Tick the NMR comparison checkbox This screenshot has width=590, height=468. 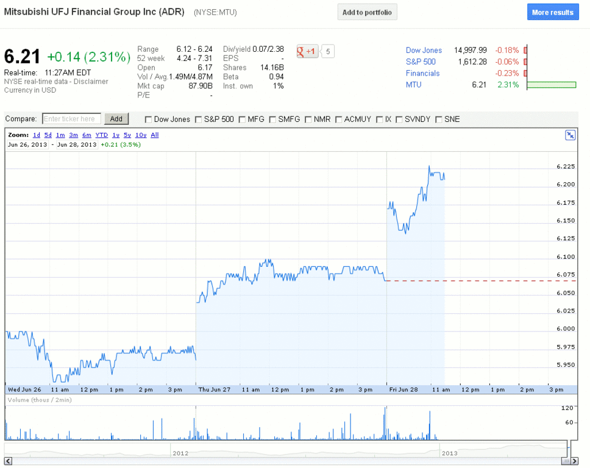coord(308,119)
